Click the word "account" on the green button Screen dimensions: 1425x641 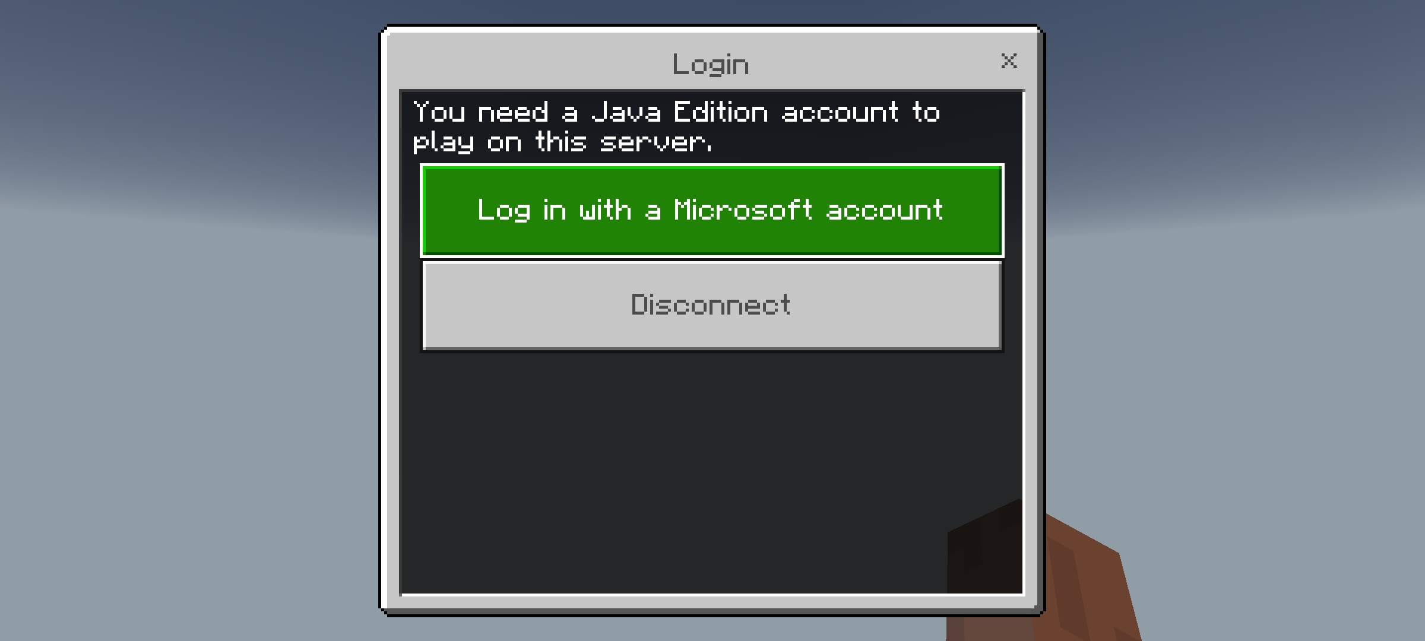click(x=885, y=210)
